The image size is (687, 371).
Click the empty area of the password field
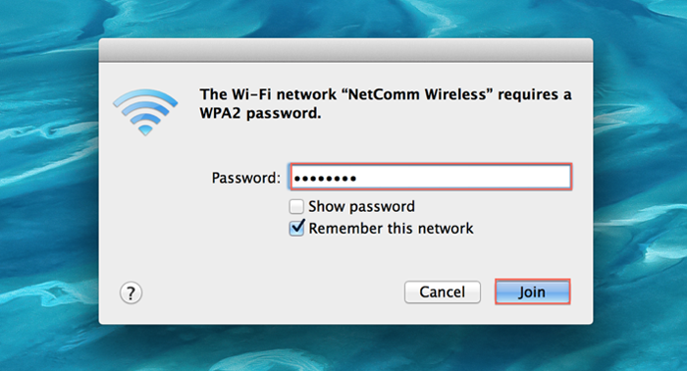tap(464, 177)
